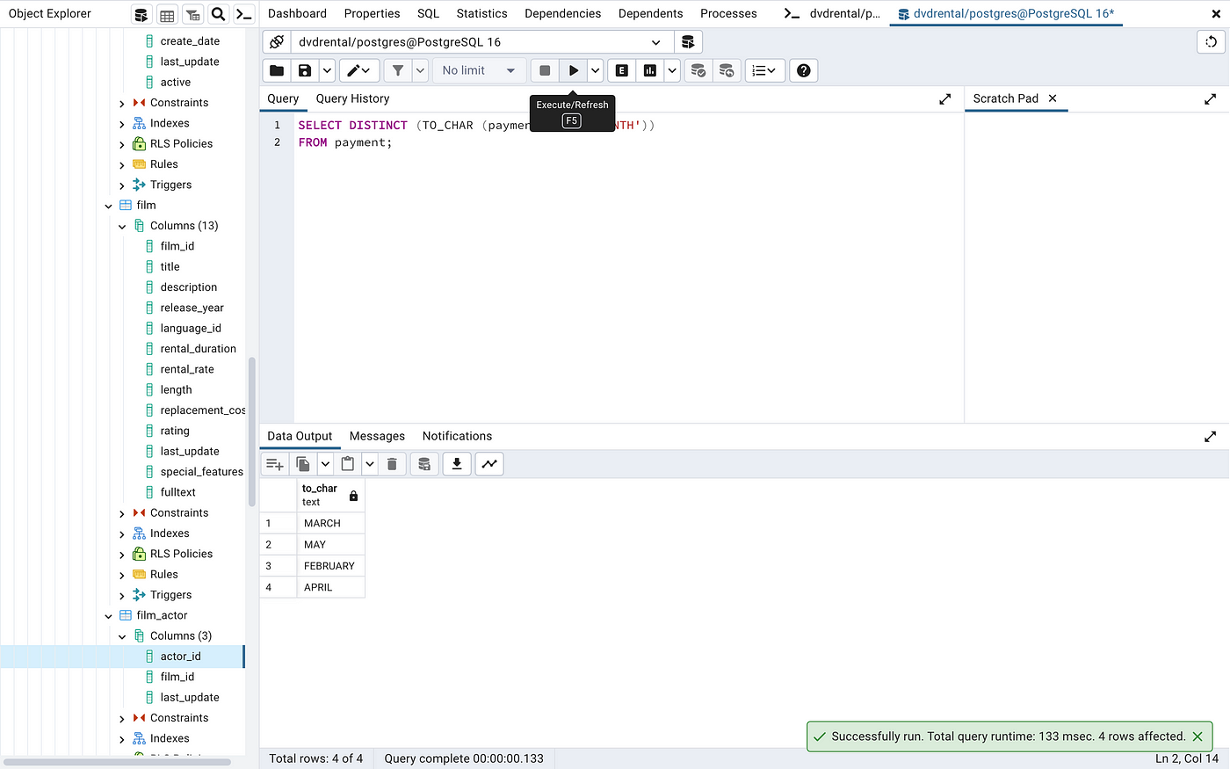Select the special_features column
The width and height of the screenshot is (1230, 769).
click(201, 472)
